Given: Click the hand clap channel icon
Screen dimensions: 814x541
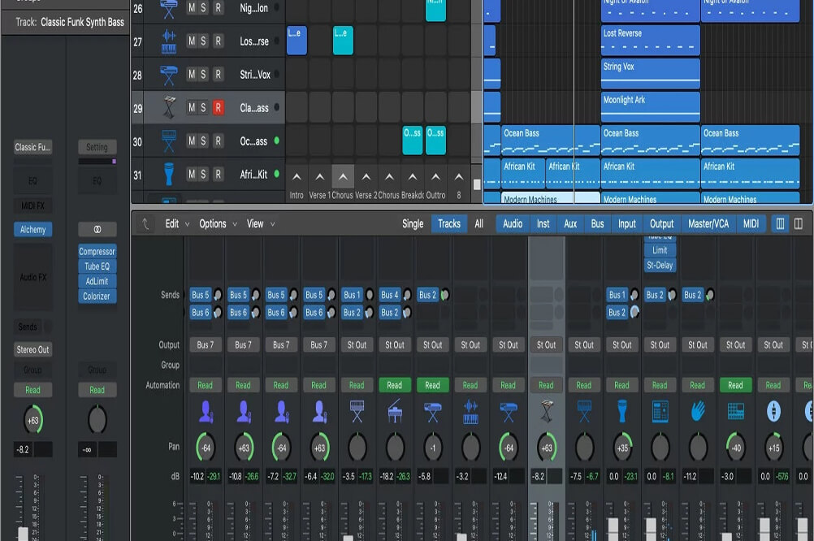Looking at the screenshot, I should [698, 412].
